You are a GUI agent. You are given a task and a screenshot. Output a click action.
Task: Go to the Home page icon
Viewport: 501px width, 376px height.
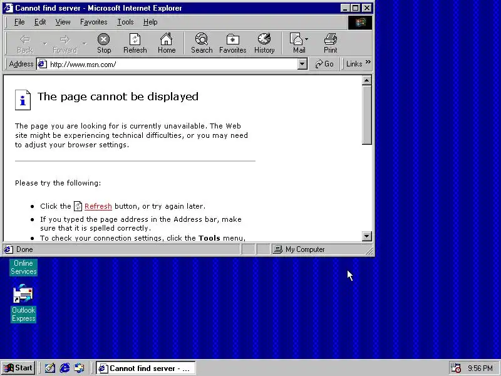[x=167, y=43]
